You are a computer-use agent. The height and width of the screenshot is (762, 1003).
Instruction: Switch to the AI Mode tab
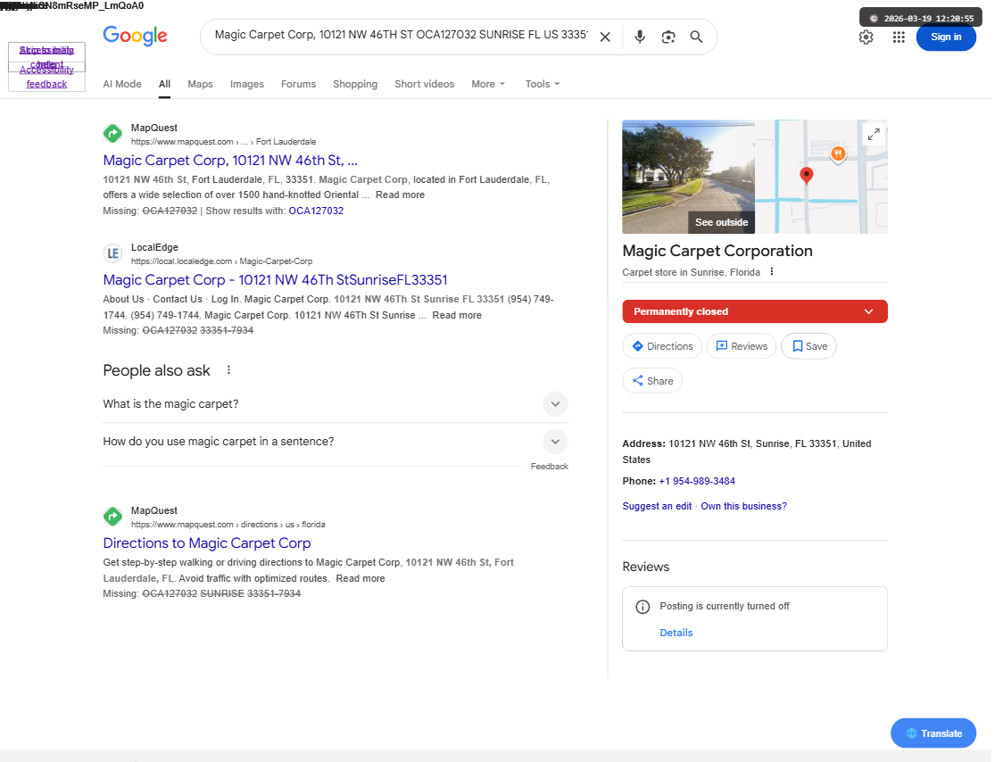tap(122, 84)
